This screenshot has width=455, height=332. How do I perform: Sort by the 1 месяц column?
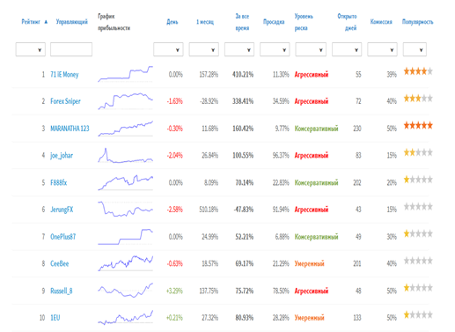tap(205, 22)
